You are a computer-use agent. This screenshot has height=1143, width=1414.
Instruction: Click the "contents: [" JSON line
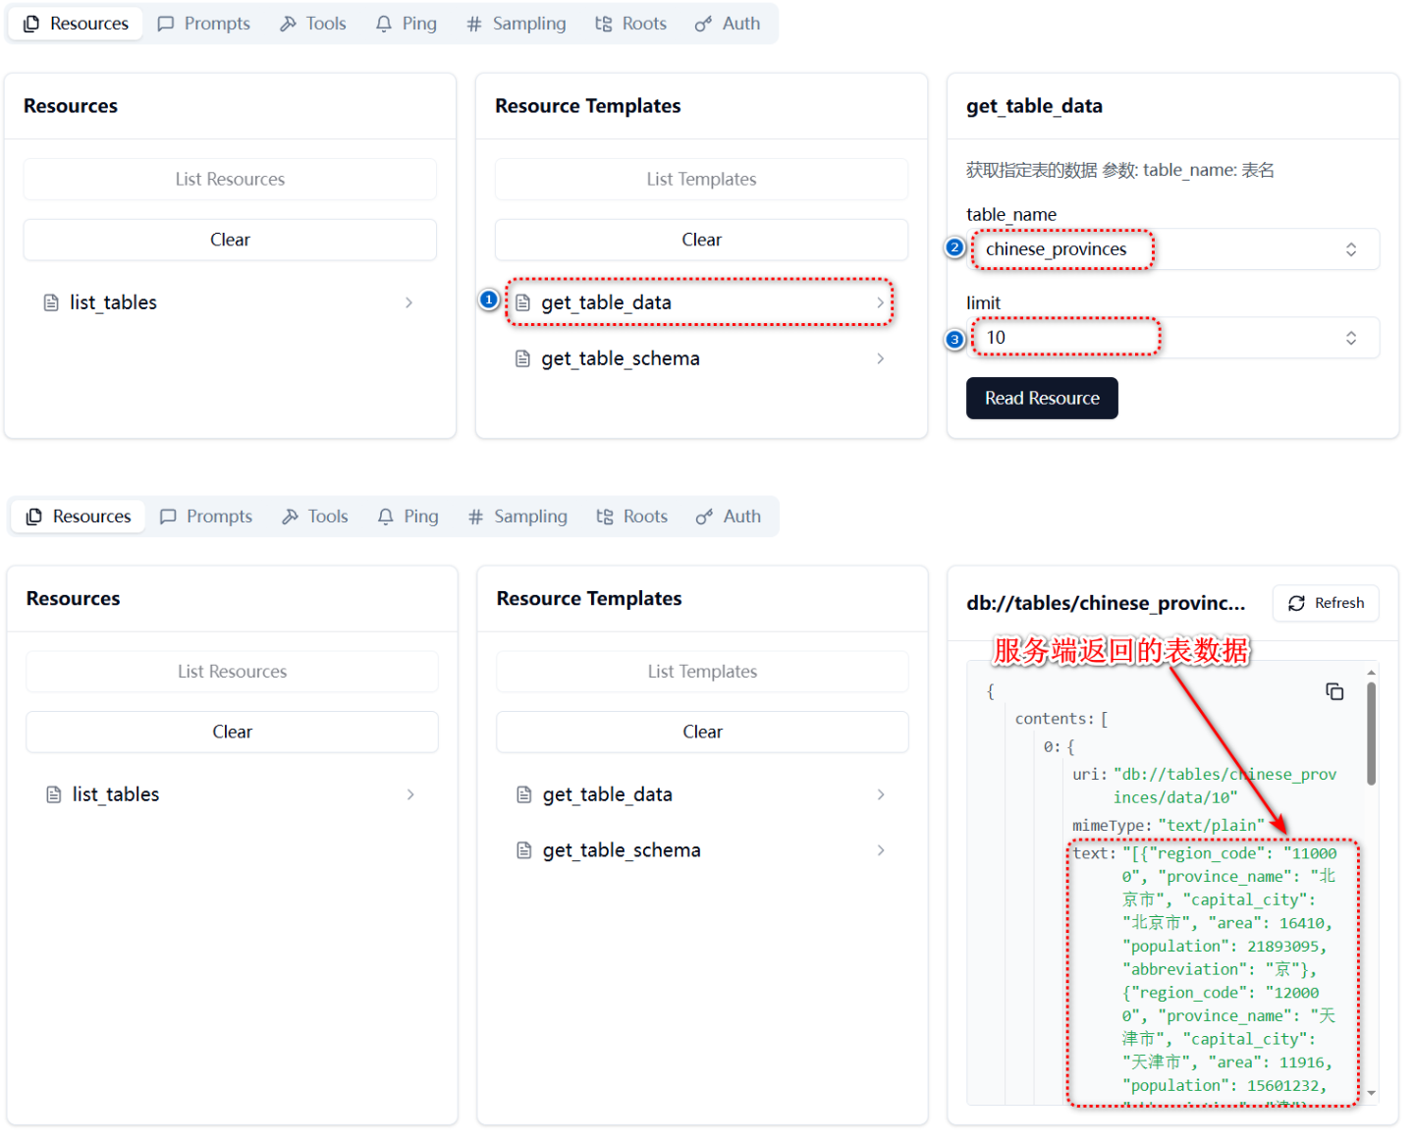click(x=1060, y=720)
